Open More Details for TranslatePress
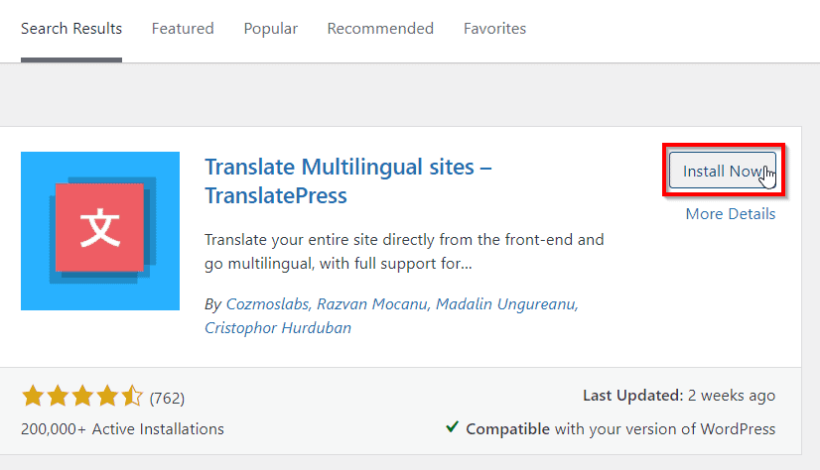Image resolution: width=820 pixels, height=470 pixels. 730,213
